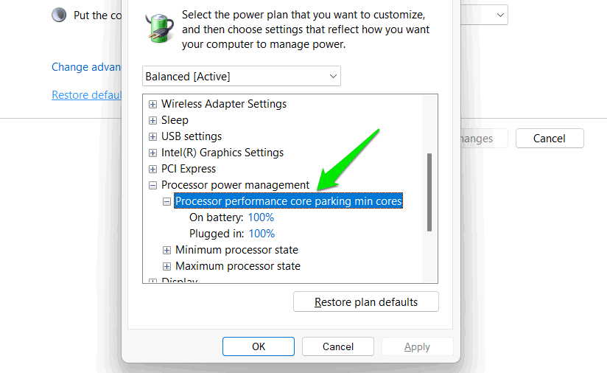Select Processor performance core parking min cores item
Image resolution: width=607 pixels, height=373 pixels.
point(288,201)
